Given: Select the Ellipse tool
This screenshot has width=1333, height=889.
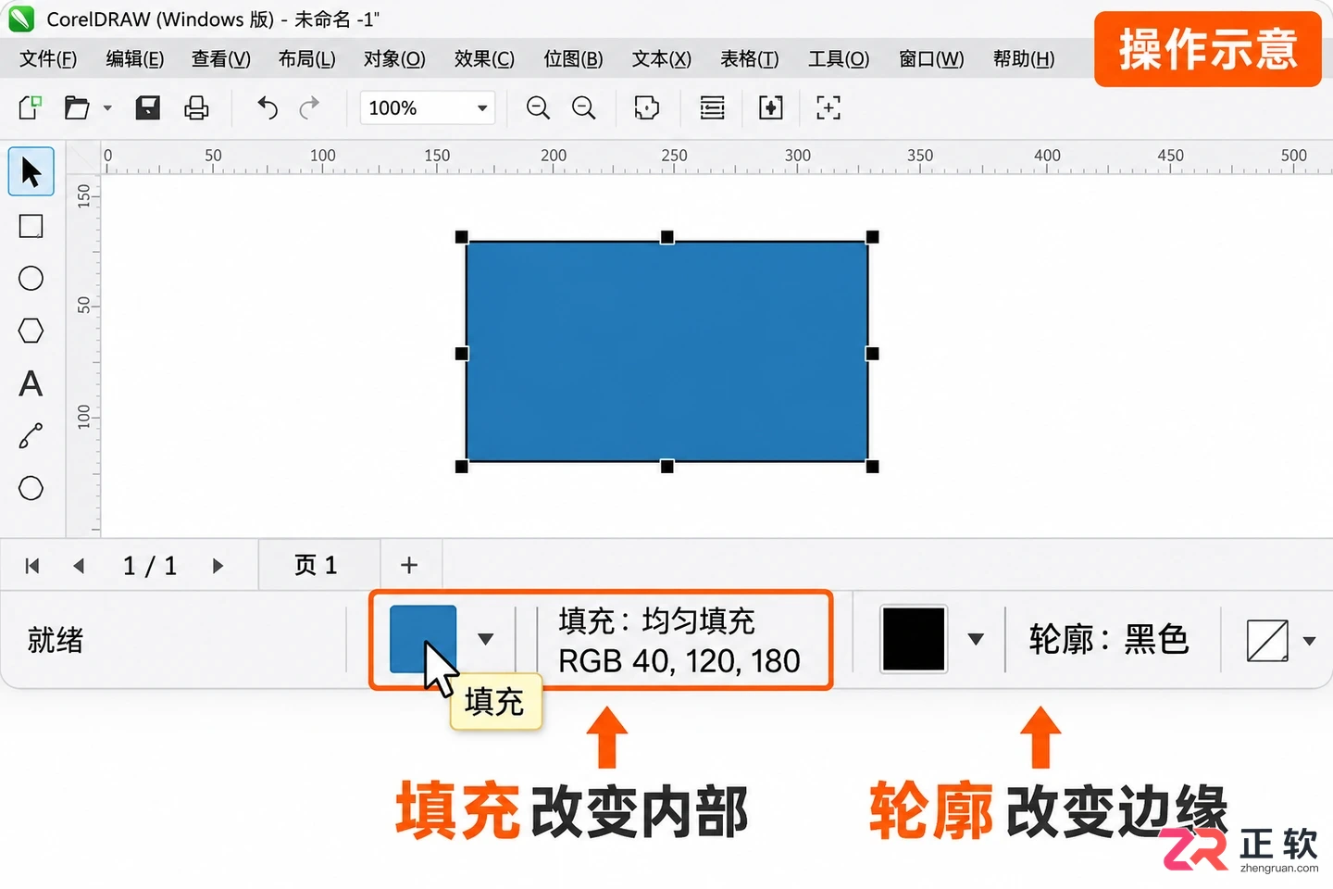Looking at the screenshot, I should [31, 279].
